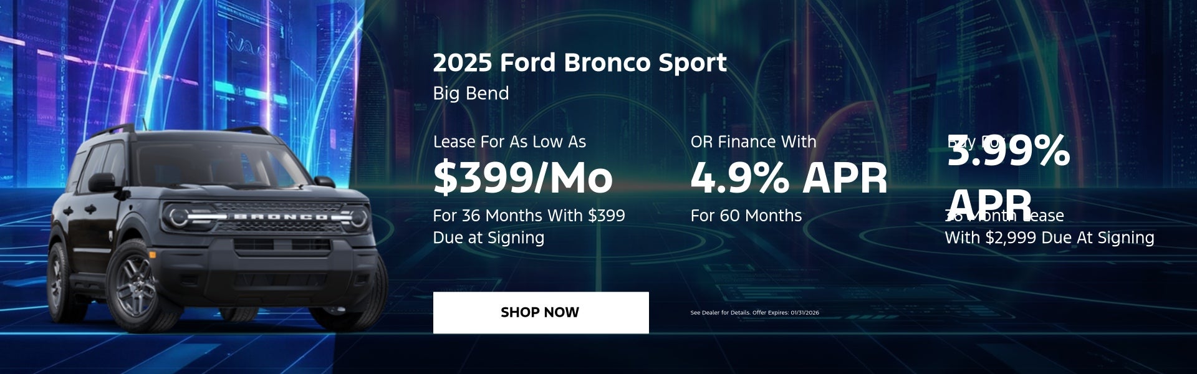Select the 4.9% APR finance offer

(789, 178)
